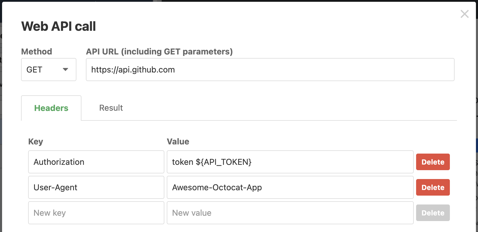Click the API URL input field
The width and height of the screenshot is (478, 232).
click(270, 70)
